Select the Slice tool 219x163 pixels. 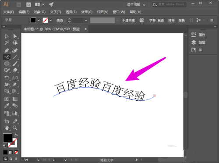click(15, 121)
